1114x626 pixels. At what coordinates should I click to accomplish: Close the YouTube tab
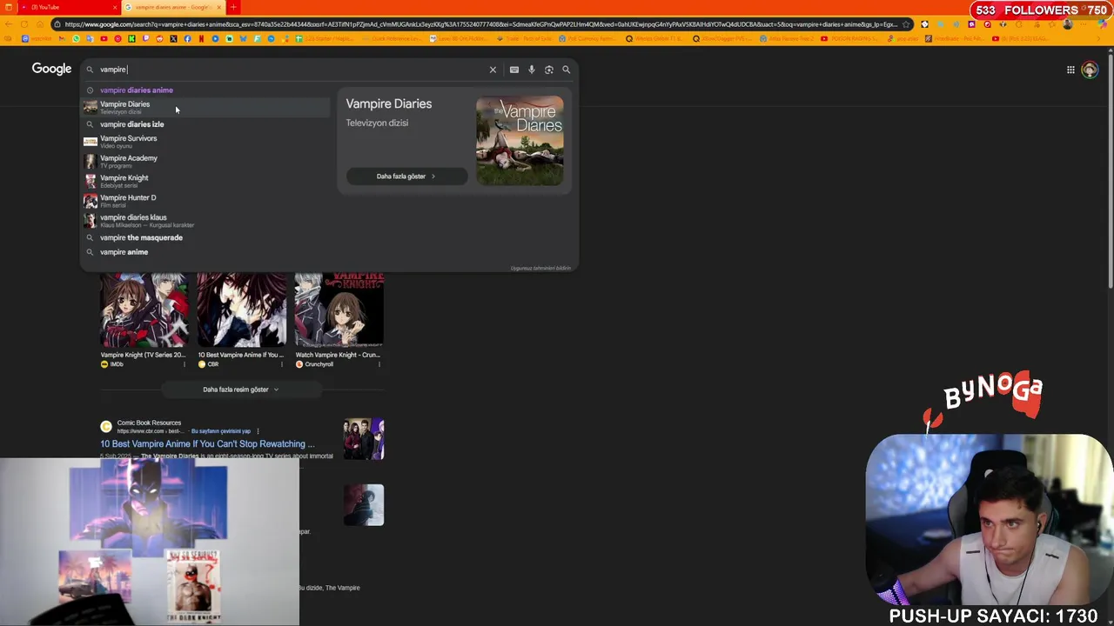pyautogui.click(x=115, y=7)
